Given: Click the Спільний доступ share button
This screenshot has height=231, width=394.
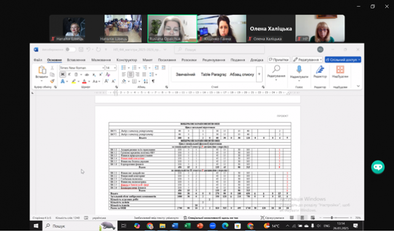Looking at the screenshot, I should point(343,60).
